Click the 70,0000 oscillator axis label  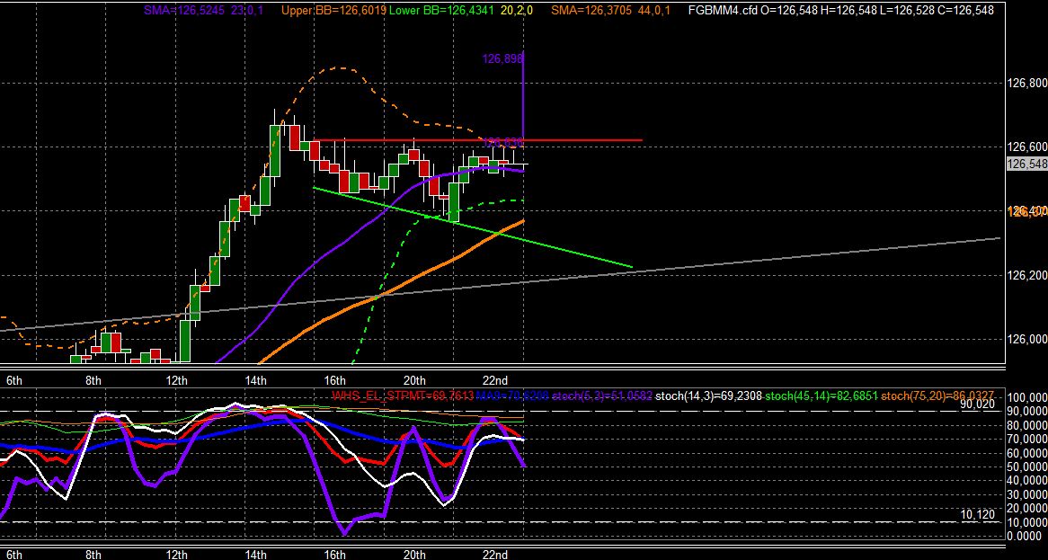coord(1026,440)
